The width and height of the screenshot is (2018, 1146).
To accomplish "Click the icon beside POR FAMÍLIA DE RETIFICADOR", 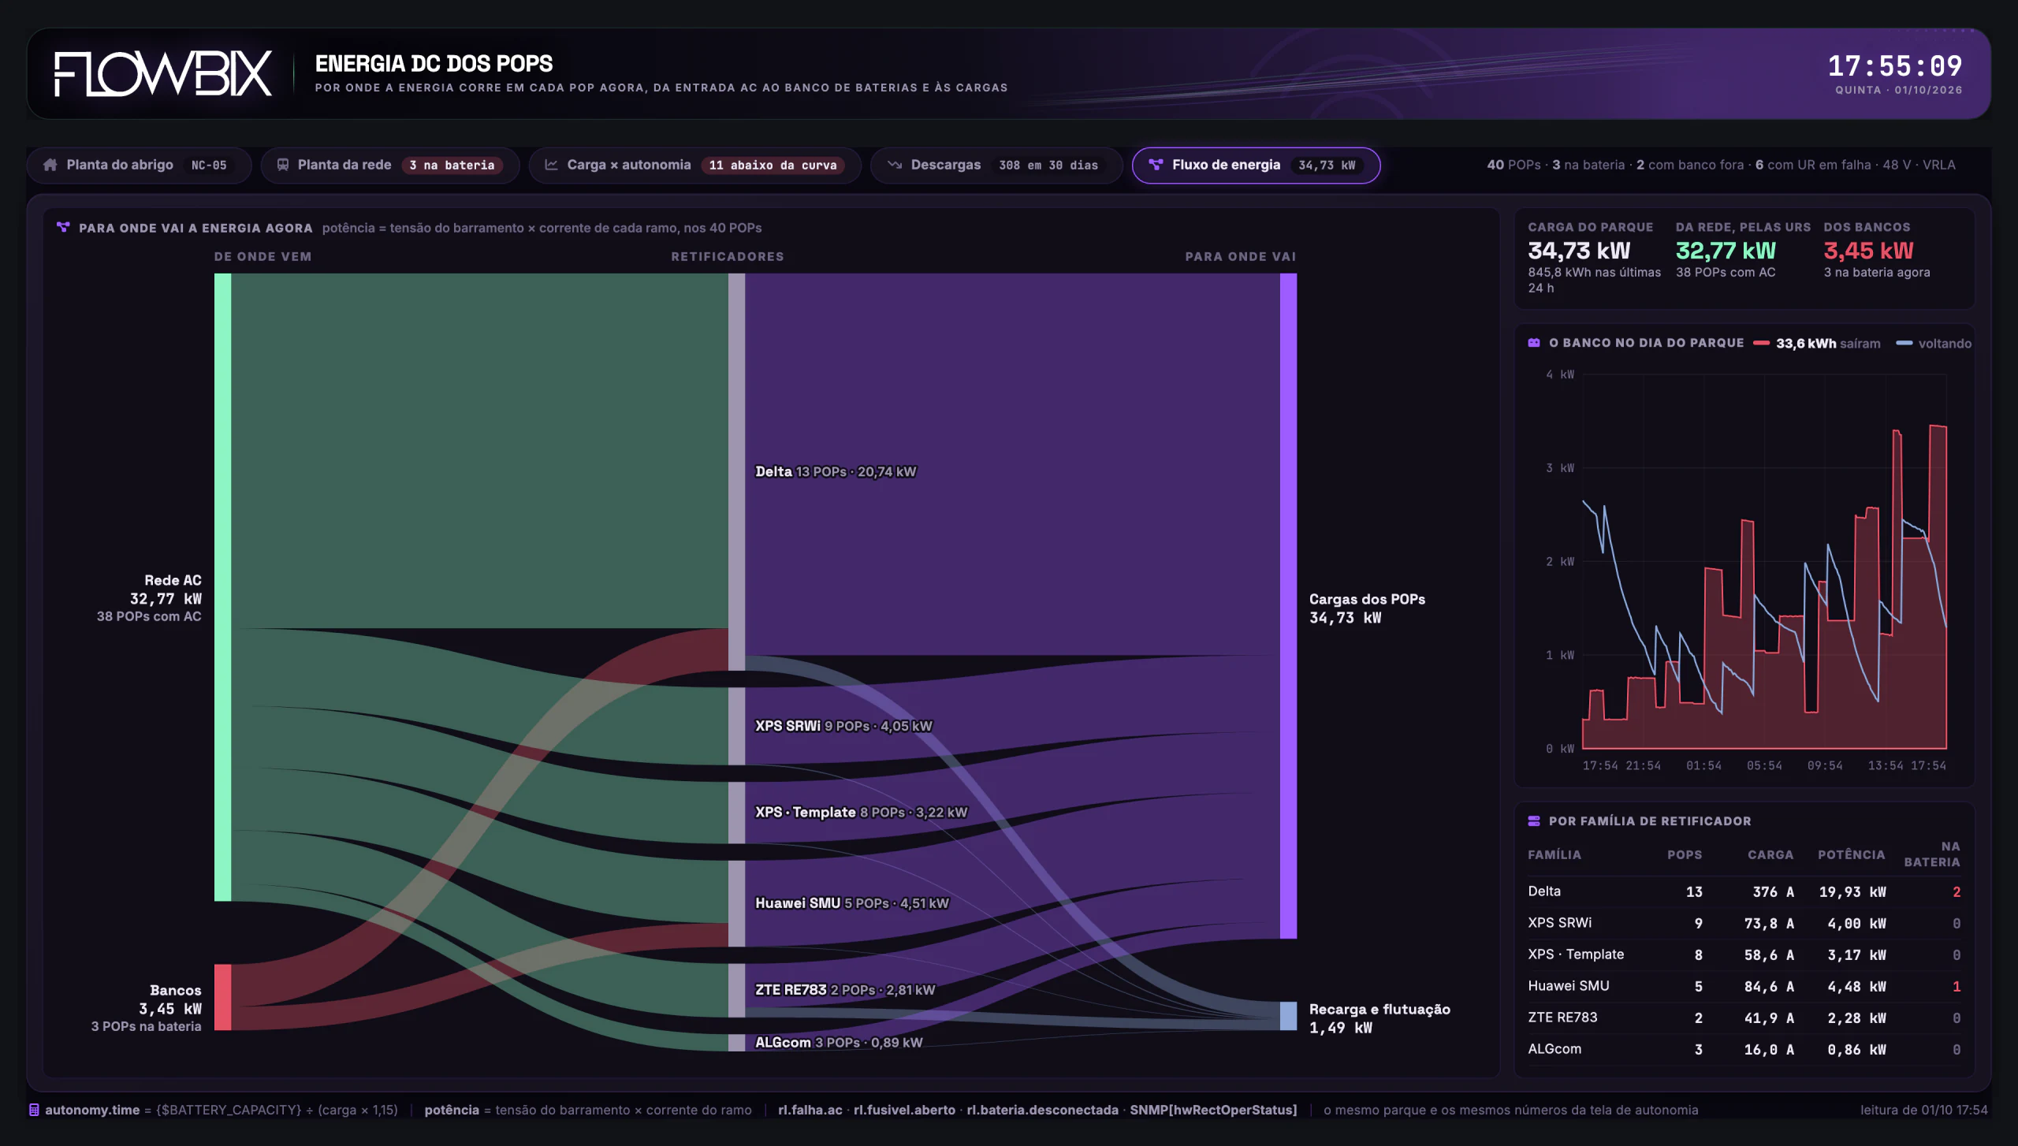I will (x=1534, y=821).
